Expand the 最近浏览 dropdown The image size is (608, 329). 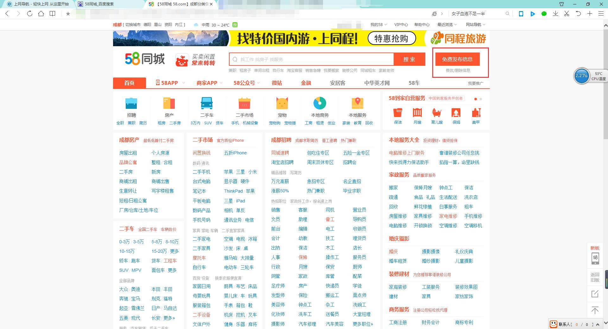click(447, 25)
